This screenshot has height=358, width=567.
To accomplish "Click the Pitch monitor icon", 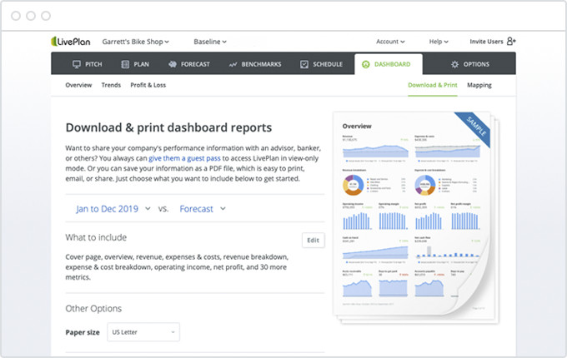I will pos(77,64).
